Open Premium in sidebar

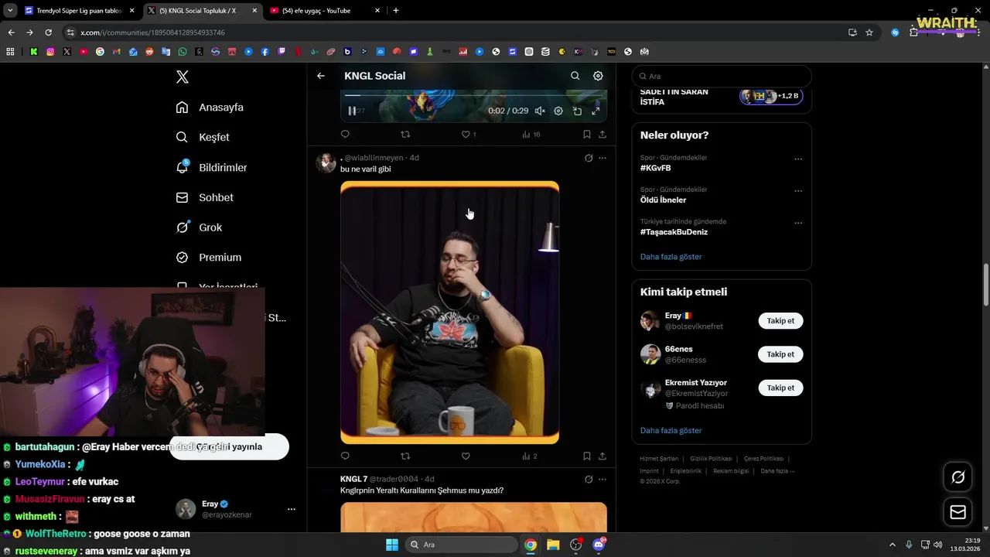point(209,258)
